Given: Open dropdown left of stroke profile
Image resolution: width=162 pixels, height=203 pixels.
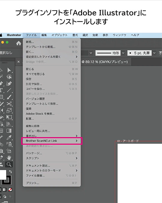Looking at the screenshot, I should (91, 53).
